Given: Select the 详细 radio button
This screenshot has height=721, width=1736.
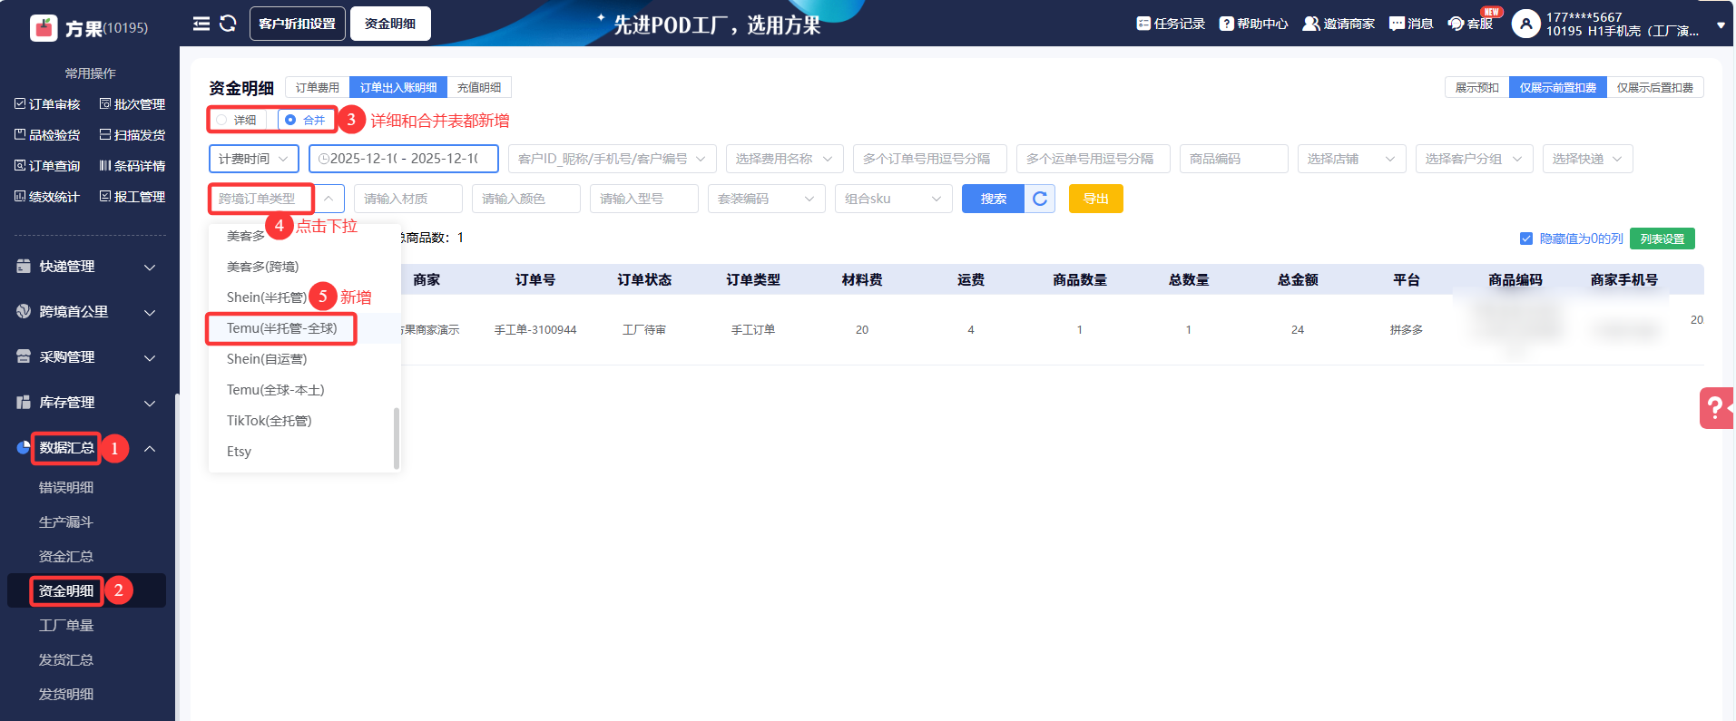Looking at the screenshot, I should click(222, 120).
